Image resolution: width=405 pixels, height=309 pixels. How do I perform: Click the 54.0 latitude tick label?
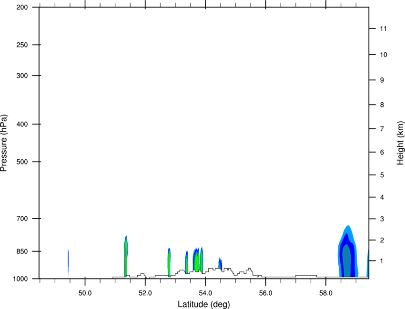(206, 293)
